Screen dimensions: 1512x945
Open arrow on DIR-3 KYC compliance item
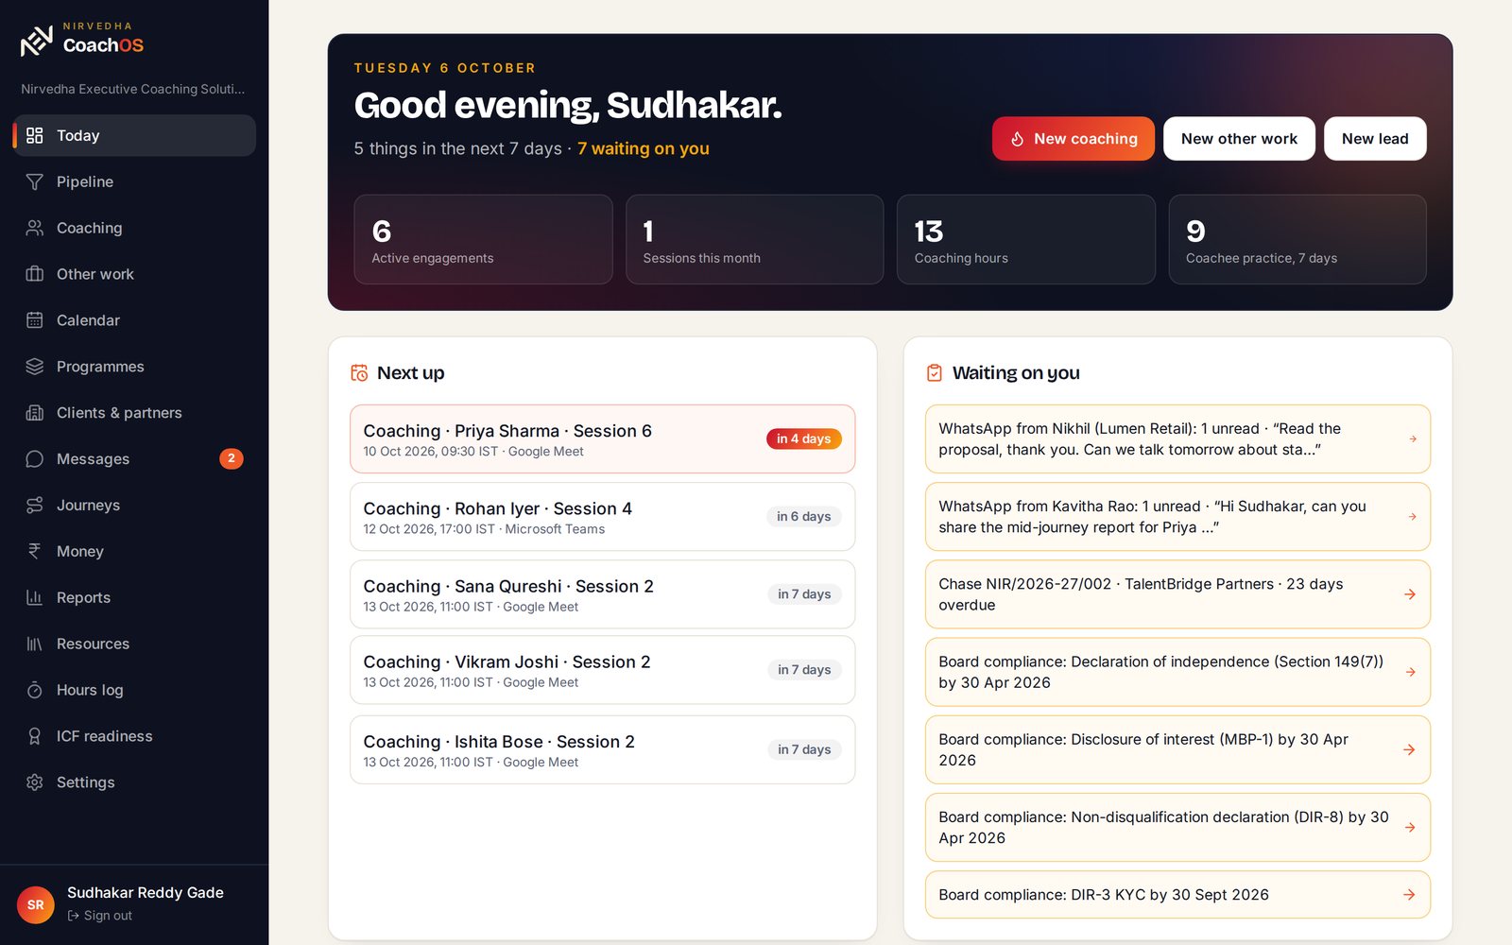point(1409,895)
